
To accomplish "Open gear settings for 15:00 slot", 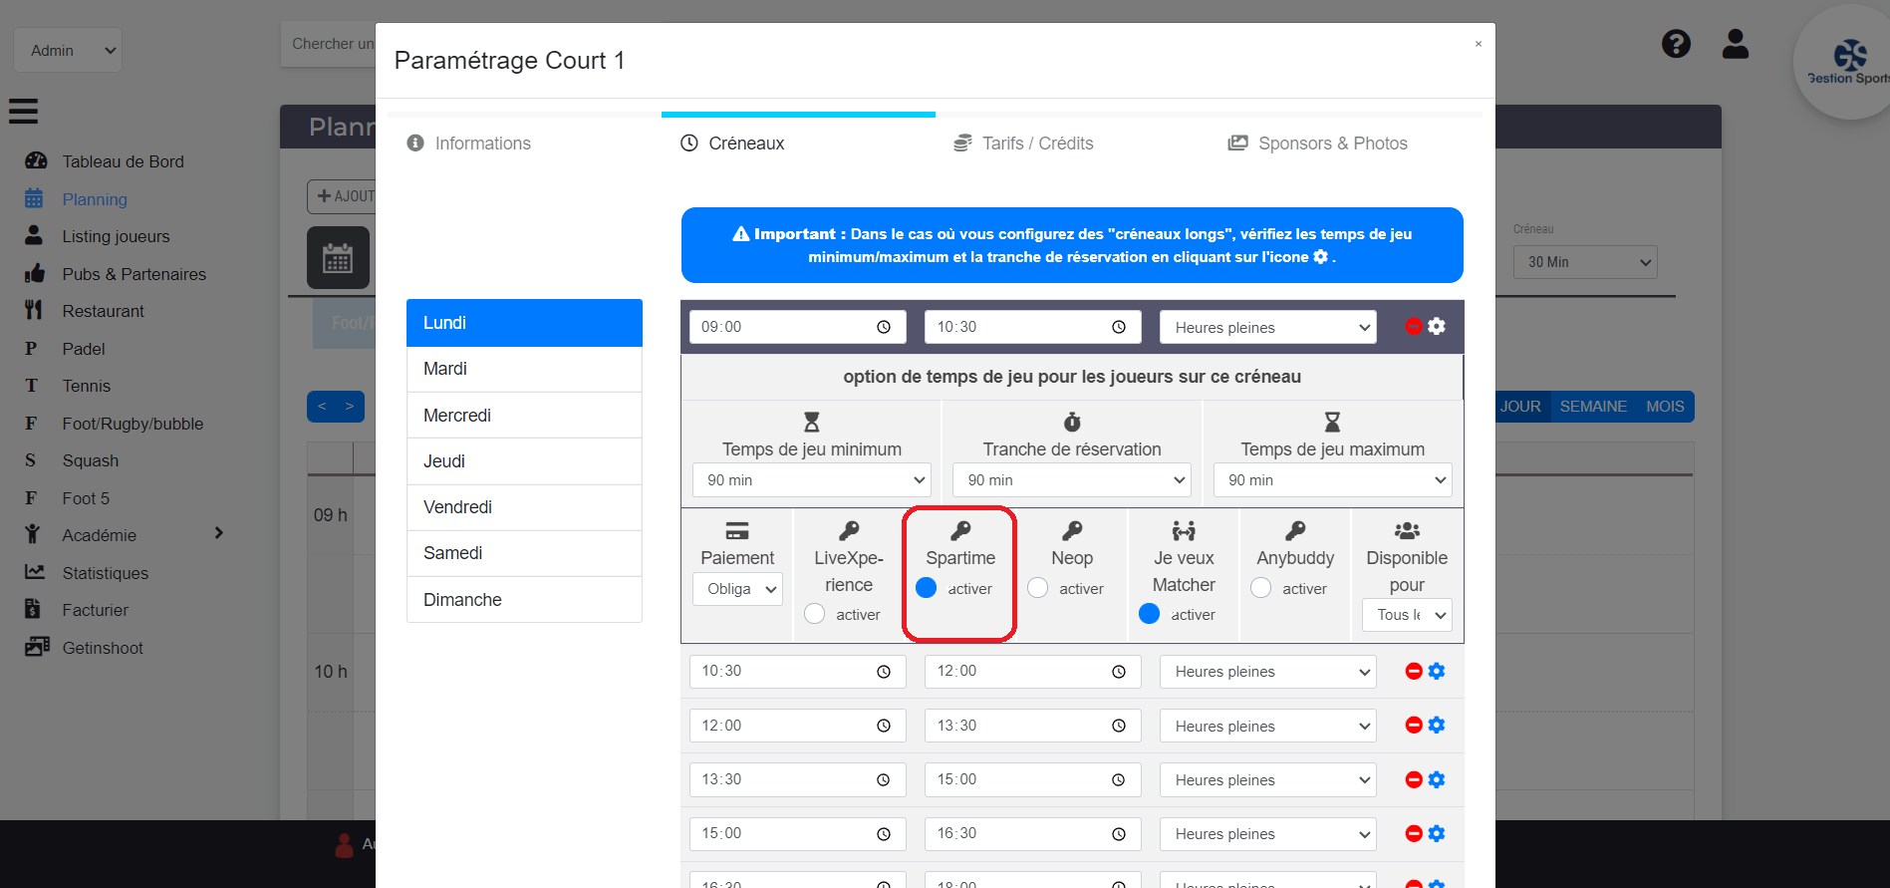I will [x=1437, y=833].
